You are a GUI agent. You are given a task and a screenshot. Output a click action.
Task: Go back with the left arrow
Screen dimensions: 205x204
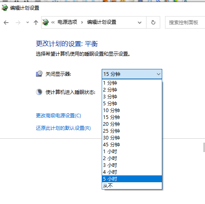coord(6,23)
